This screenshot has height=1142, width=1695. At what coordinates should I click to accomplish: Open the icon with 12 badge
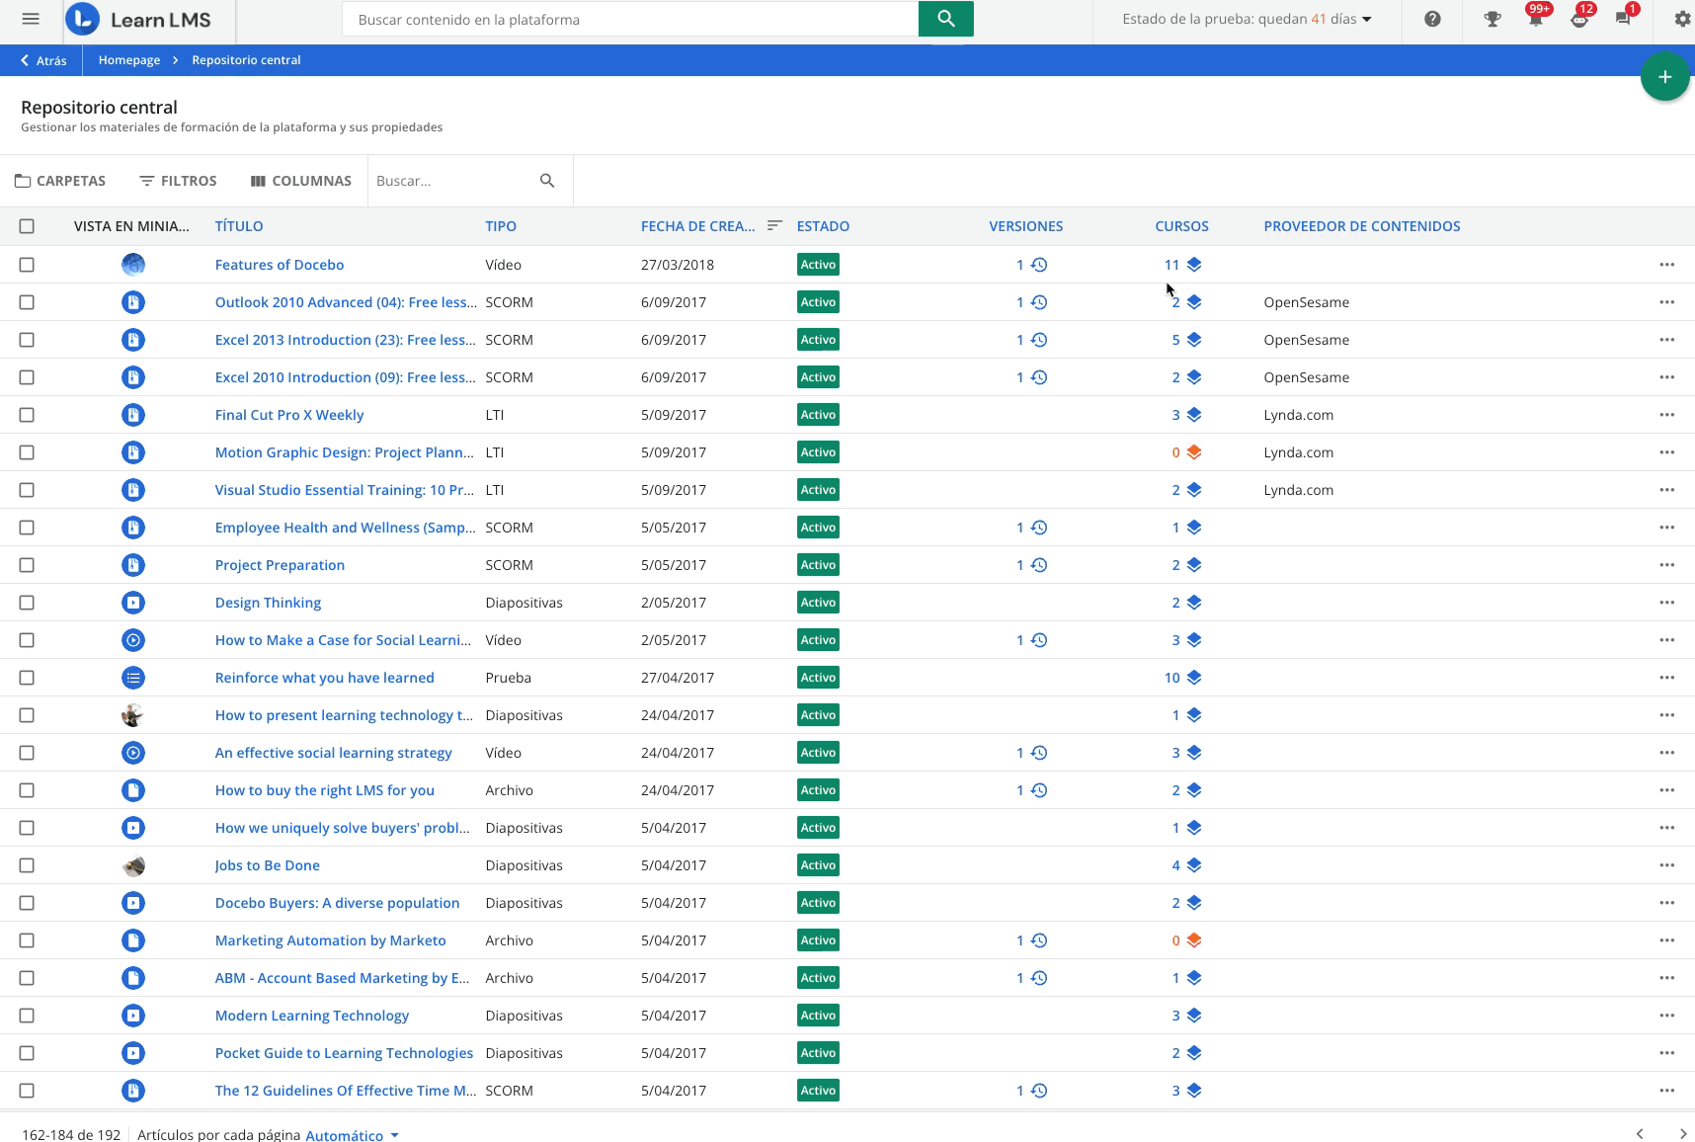click(x=1579, y=19)
